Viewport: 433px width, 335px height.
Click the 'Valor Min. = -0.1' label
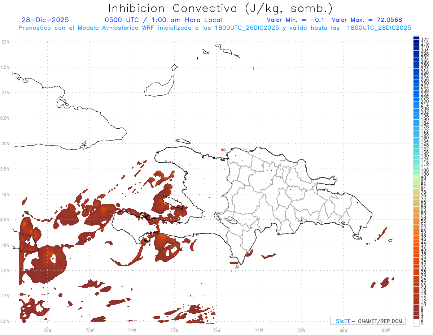(296, 20)
